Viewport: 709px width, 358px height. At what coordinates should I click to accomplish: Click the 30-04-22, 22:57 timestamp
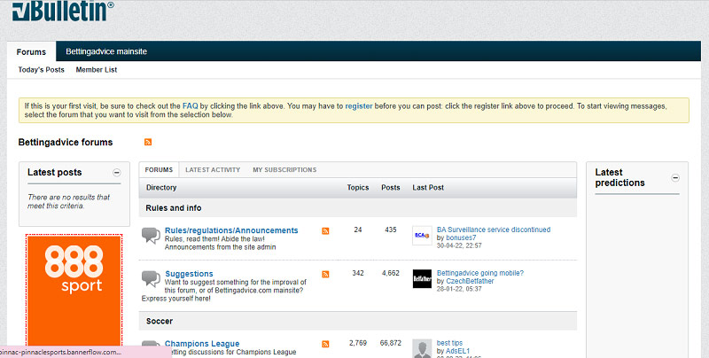[459, 245]
